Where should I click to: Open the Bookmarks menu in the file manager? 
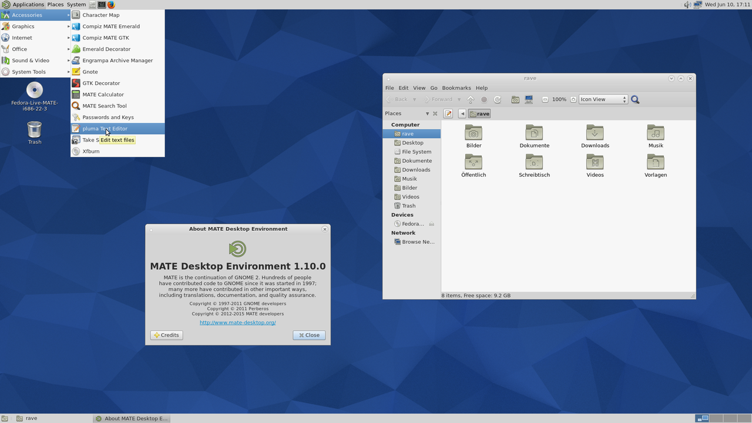(x=456, y=88)
